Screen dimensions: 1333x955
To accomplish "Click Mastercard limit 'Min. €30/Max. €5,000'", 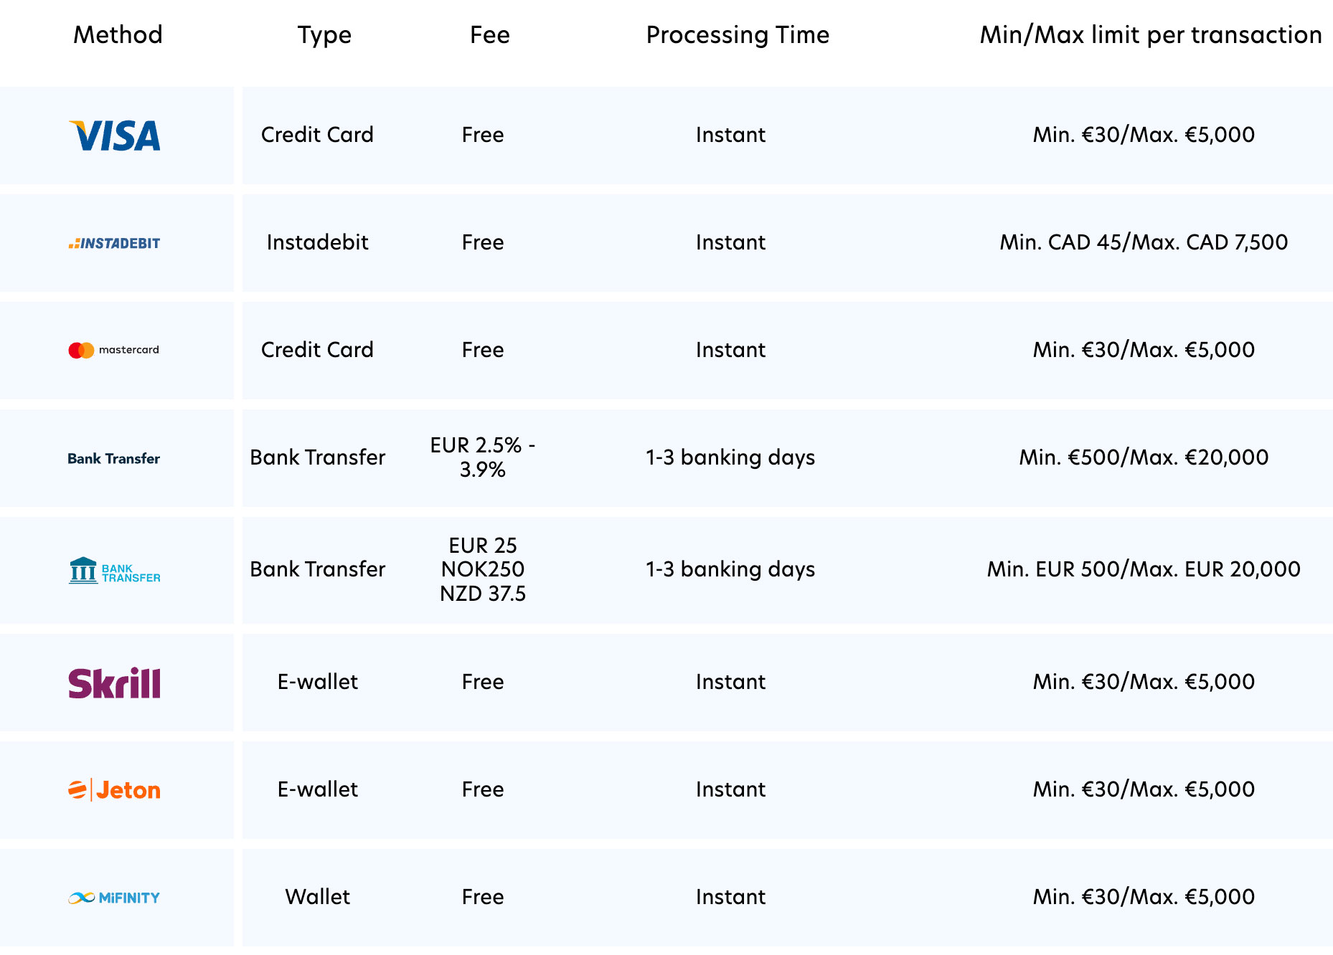I will tap(1144, 350).
